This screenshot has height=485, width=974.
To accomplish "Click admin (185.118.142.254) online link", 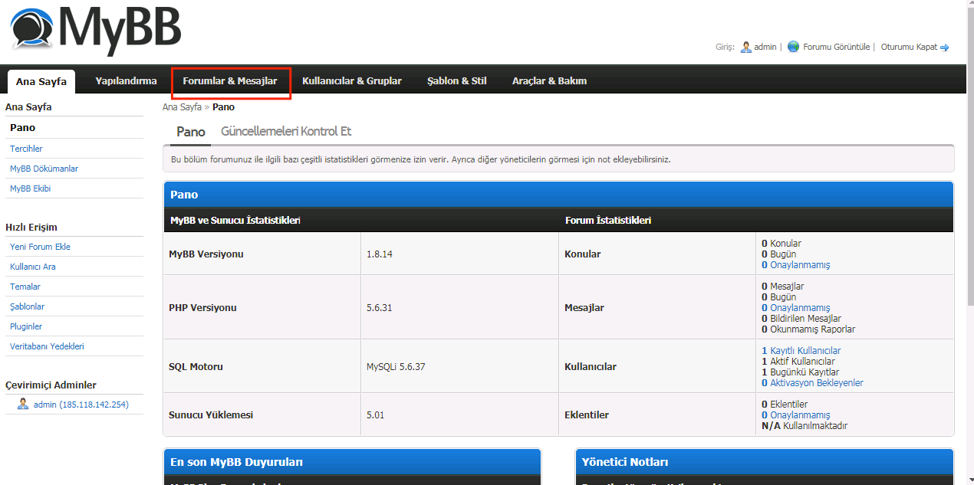I will click(81, 404).
